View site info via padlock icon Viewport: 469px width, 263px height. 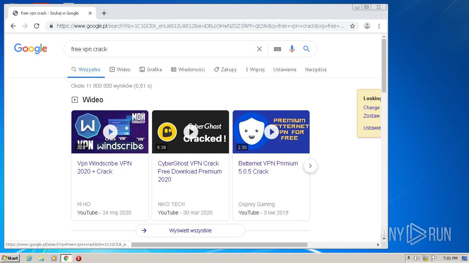pyautogui.click(x=51, y=26)
